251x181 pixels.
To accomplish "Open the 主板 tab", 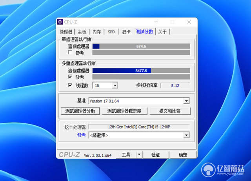I will 82,32.
